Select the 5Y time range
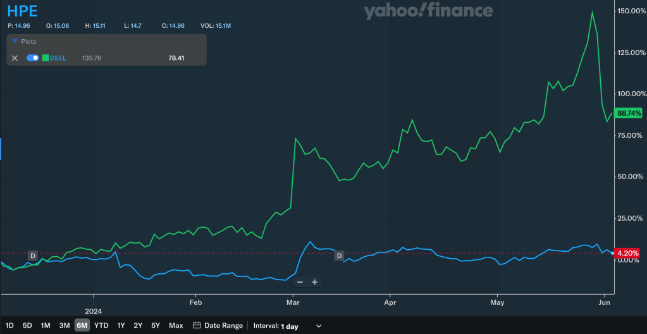The width and height of the screenshot is (647, 334). (x=156, y=326)
